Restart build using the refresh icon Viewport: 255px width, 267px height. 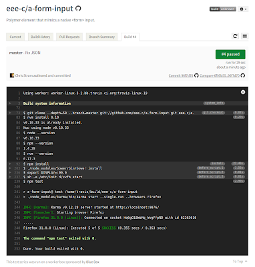point(235,36)
